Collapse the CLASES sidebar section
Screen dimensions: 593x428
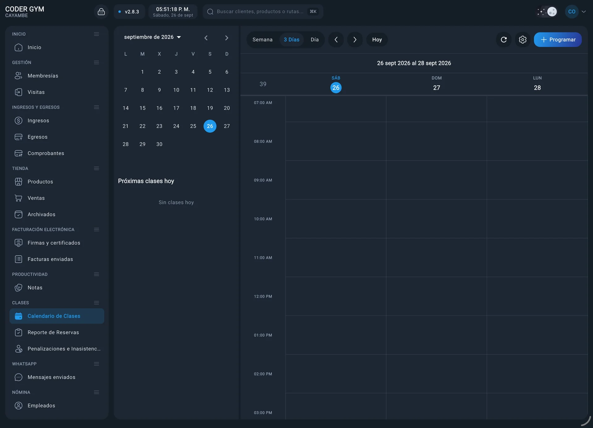point(96,303)
